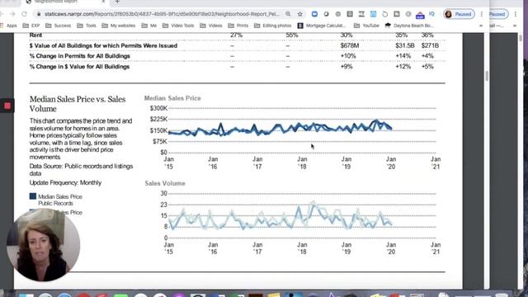Viewport: 528px width, 297px height.
Task: Click the Mortgage Calculator bookmark favicon
Action: pos(300,26)
